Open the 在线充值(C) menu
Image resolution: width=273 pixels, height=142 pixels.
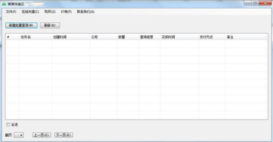pyautogui.click(x=30, y=12)
